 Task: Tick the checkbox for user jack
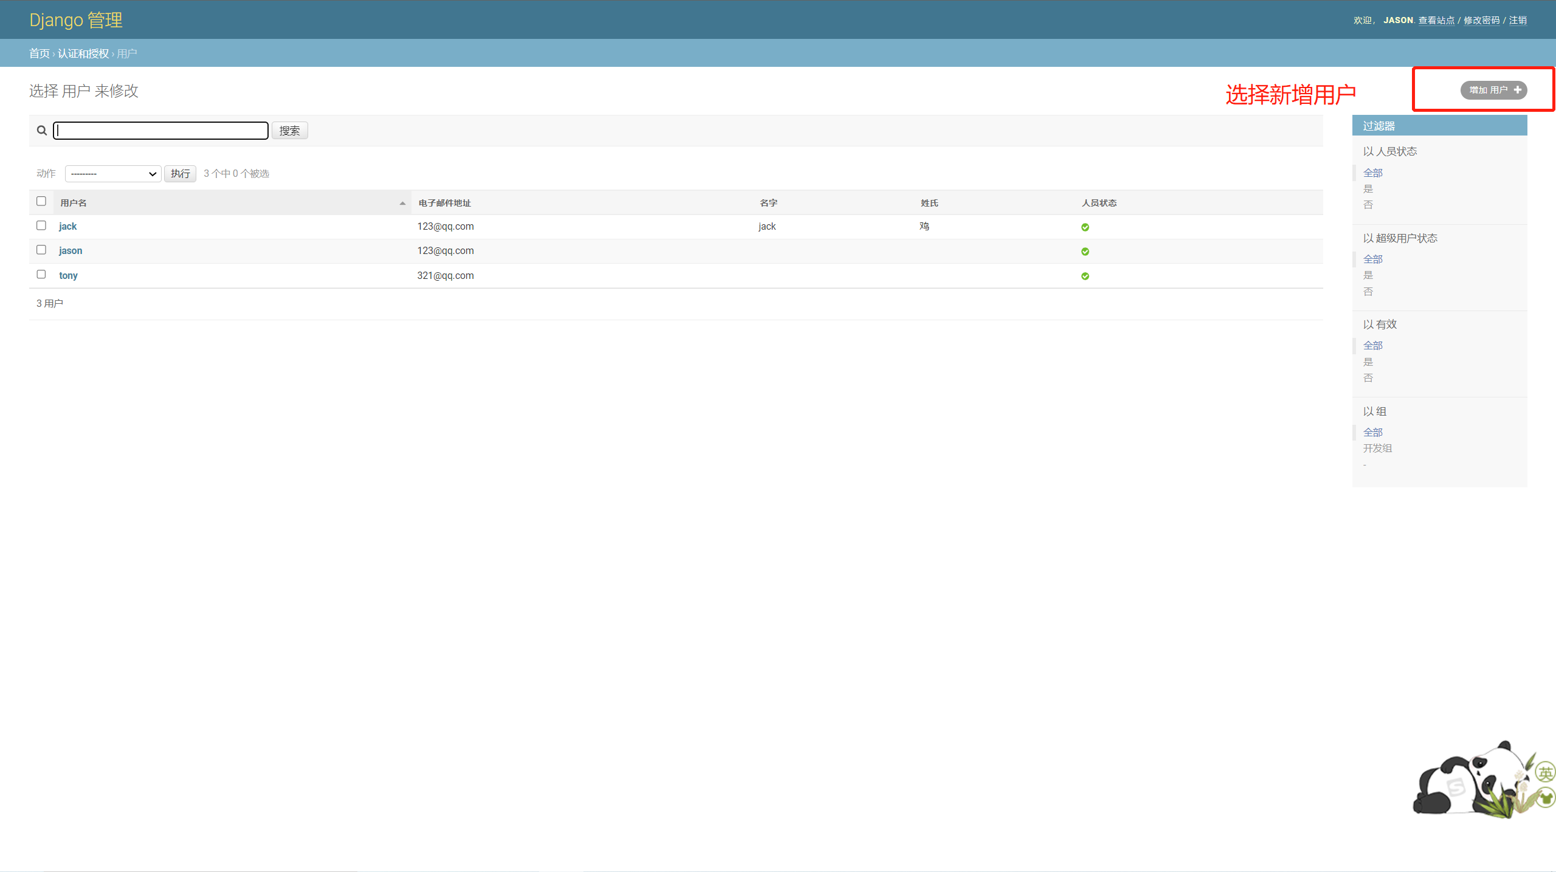pyautogui.click(x=41, y=225)
